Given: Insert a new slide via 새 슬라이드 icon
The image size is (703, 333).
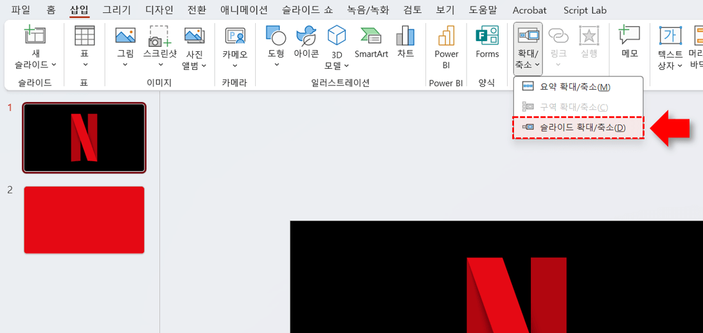Looking at the screenshot, I should coord(35,35).
